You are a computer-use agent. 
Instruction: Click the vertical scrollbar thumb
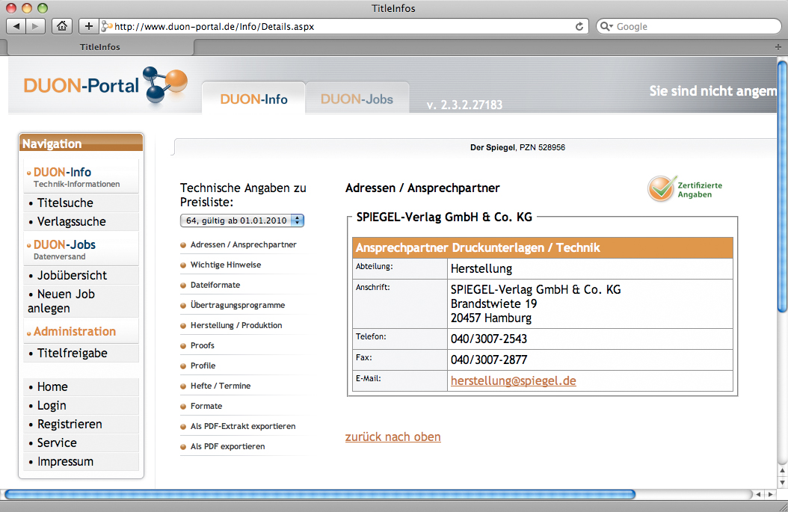click(x=783, y=186)
